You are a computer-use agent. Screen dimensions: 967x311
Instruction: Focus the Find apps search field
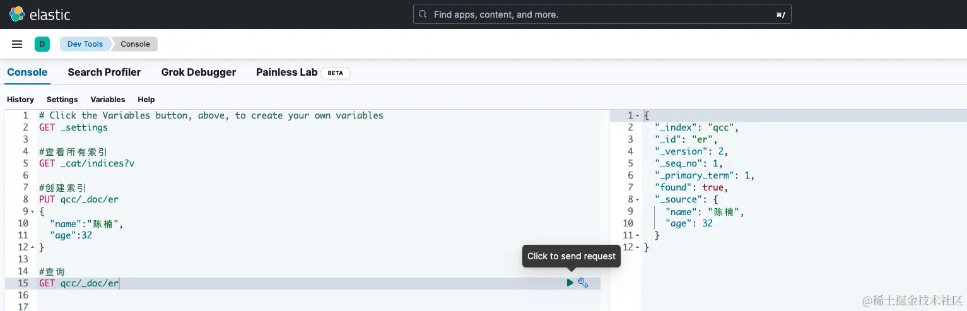[599, 14]
